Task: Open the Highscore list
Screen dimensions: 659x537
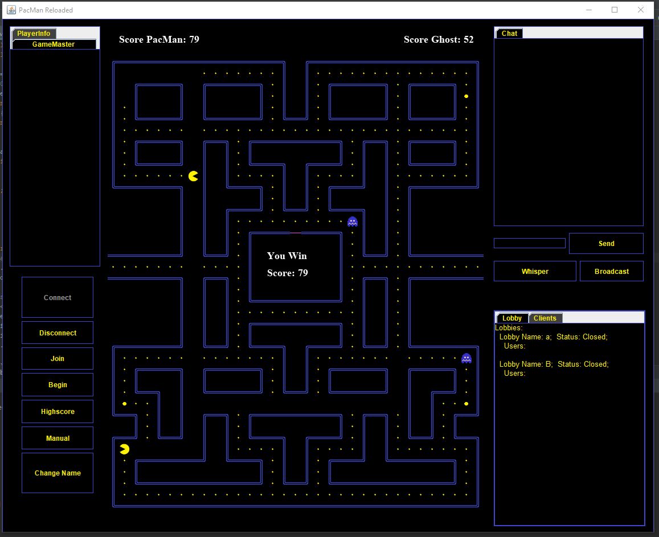Action: pyautogui.click(x=57, y=411)
